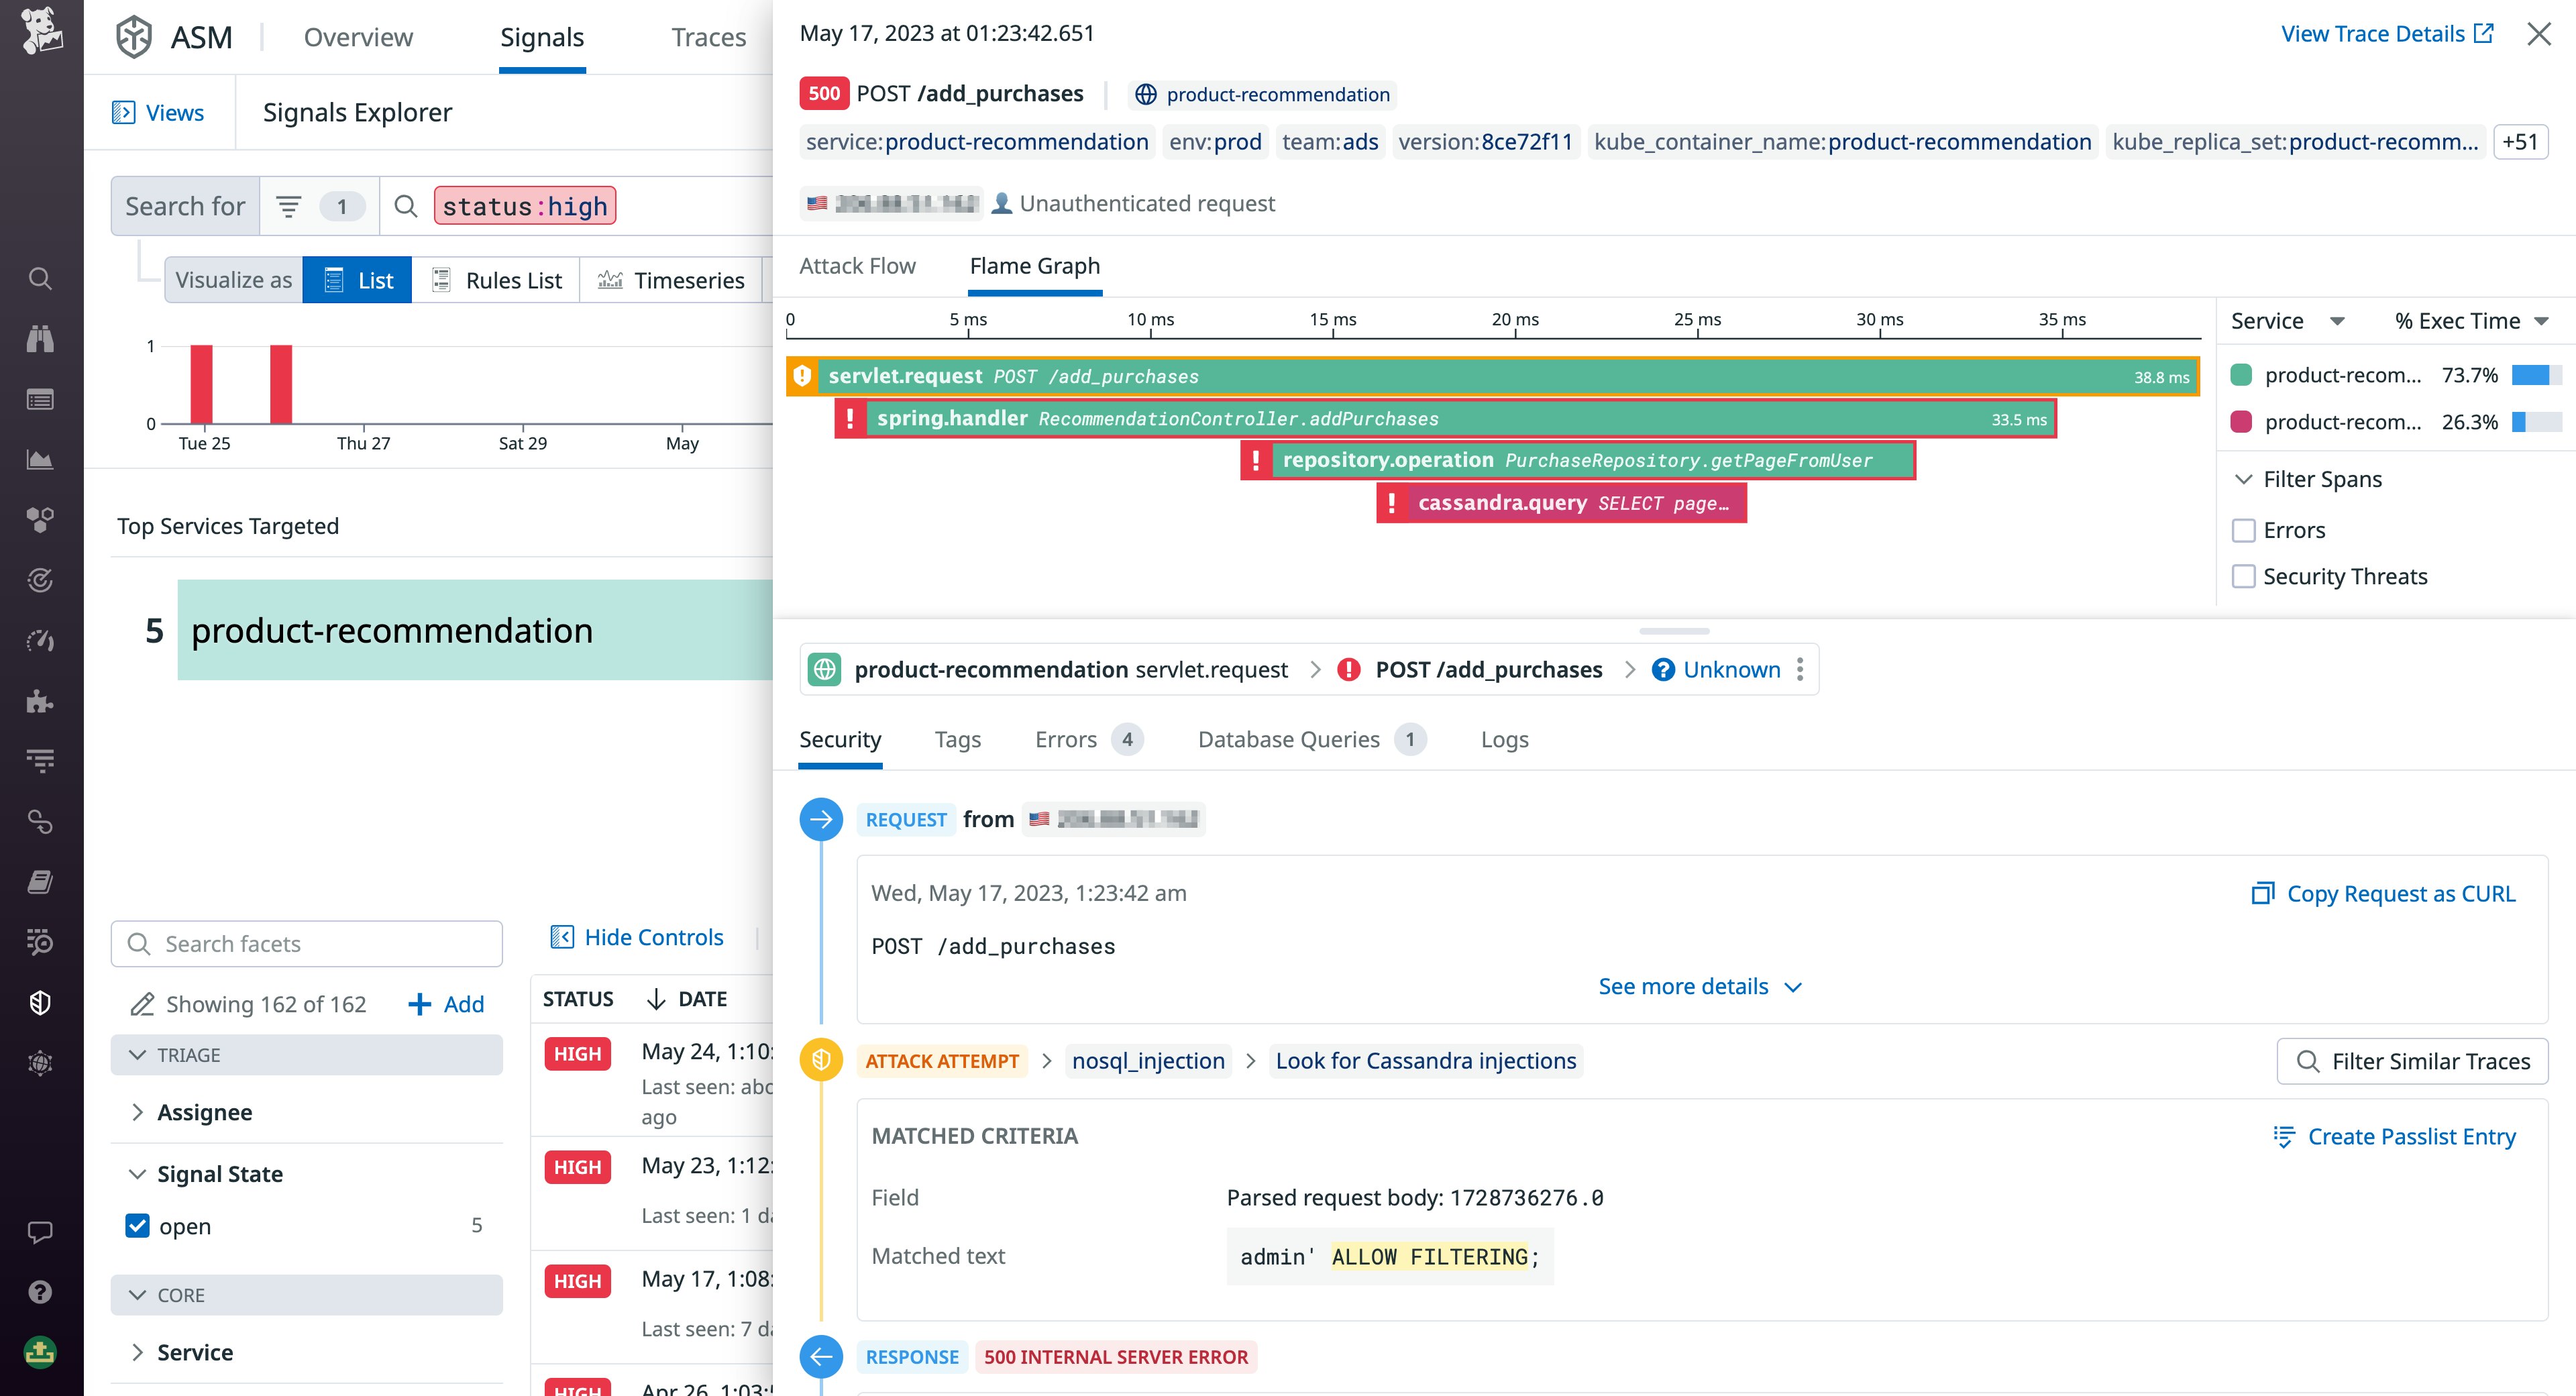
Task: Open the Attack Flow tab
Action: pos(857,266)
